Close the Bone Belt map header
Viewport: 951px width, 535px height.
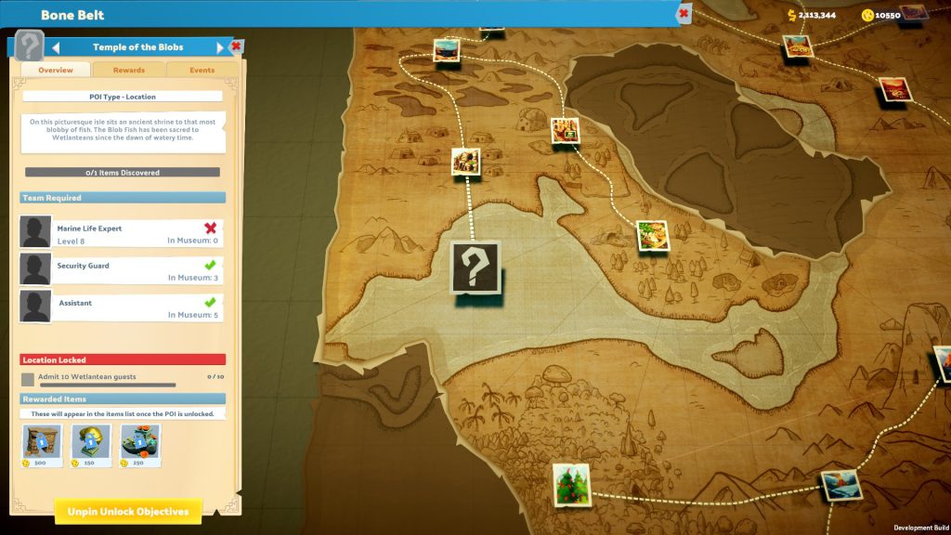point(684,14)
